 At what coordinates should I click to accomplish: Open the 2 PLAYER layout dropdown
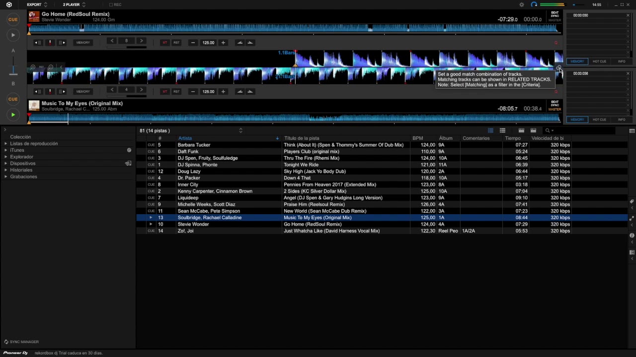click(x=74, y=5)
